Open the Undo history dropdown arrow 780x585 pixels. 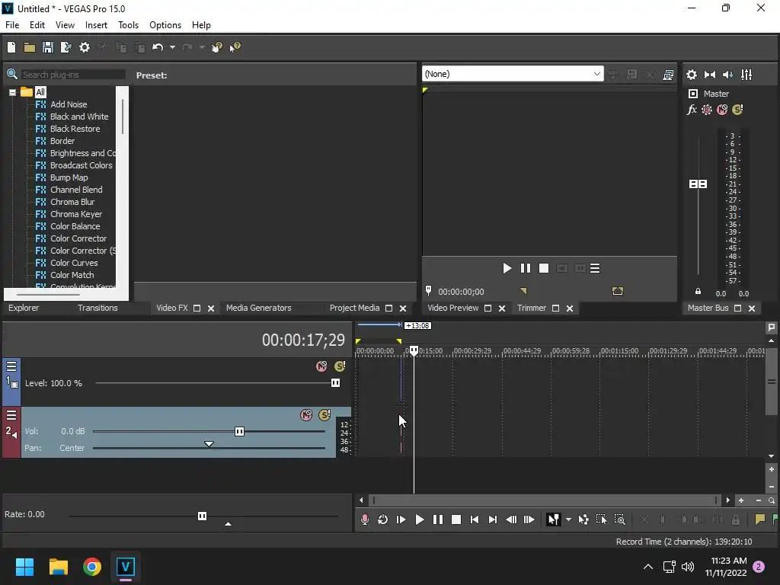172,47
